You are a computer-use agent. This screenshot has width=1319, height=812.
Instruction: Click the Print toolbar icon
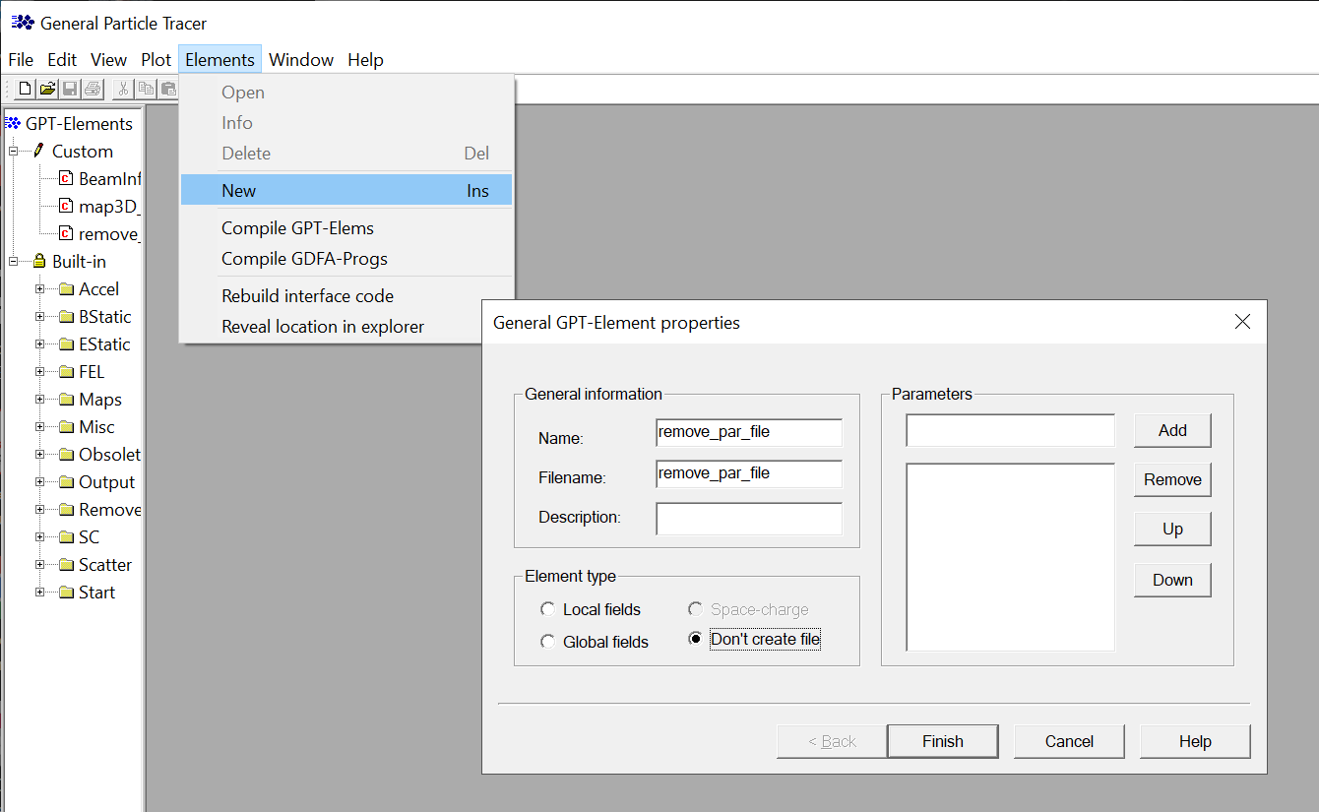tap(93, 89)
